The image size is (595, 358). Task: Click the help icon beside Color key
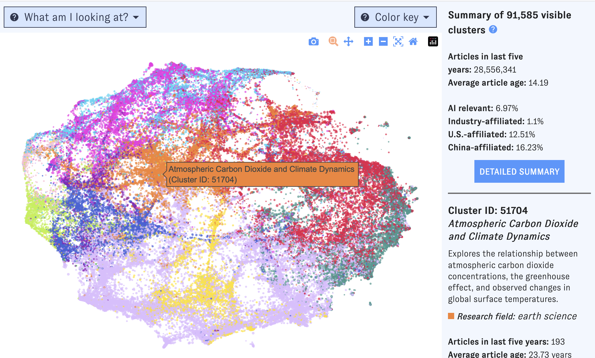click(365, 17)
